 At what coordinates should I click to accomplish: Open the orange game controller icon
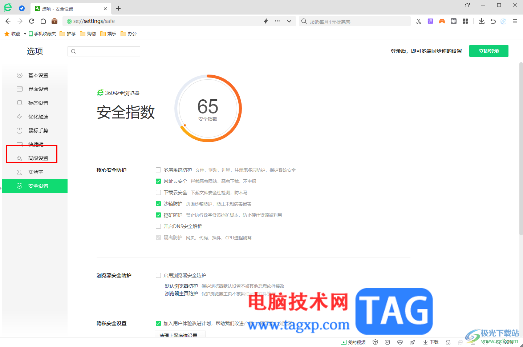(442, 21)
